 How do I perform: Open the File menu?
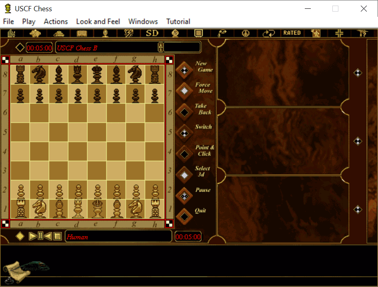point(8,22)
